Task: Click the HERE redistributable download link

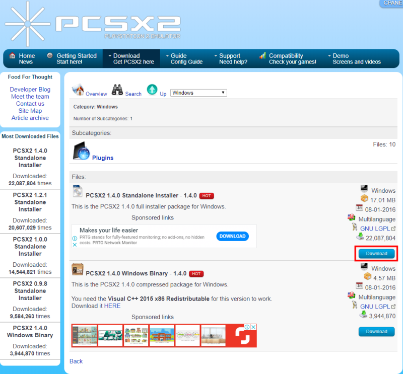Action: tap(112, 306)
